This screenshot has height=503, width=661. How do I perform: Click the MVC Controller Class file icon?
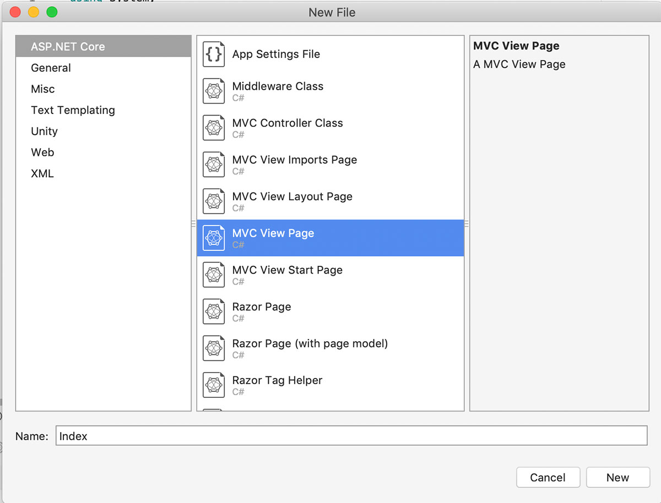(214, 128)
